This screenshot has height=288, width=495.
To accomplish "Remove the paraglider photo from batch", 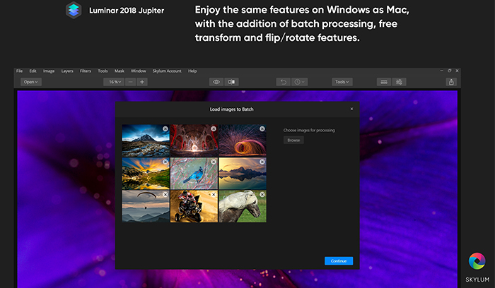I will [x=165, y=195].
